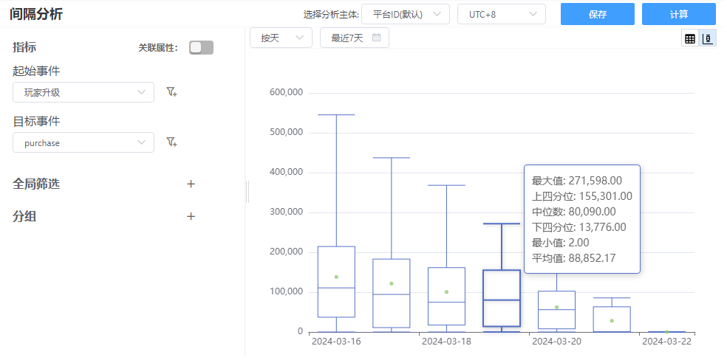Click the green mean dot of 2024-03-16 box

coord(336,277)
